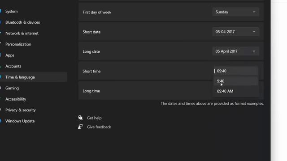The height and width of the screenshot is (161, 287).
Task: Click the First day of week label
Action: click(x=97, y=12)
